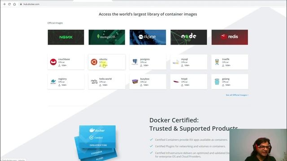Viewport: 287px width, 161px height.
Task: Click the Official label under golang
Action: coord(225,82)
